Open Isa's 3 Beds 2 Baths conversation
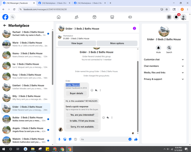Viewport: 191px width, 152px height. (x=26, y=66)
